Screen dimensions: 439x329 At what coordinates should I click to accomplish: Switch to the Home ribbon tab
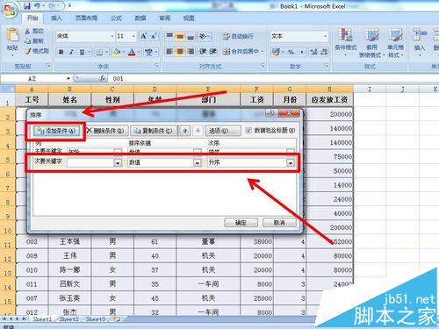coord(32,18)
